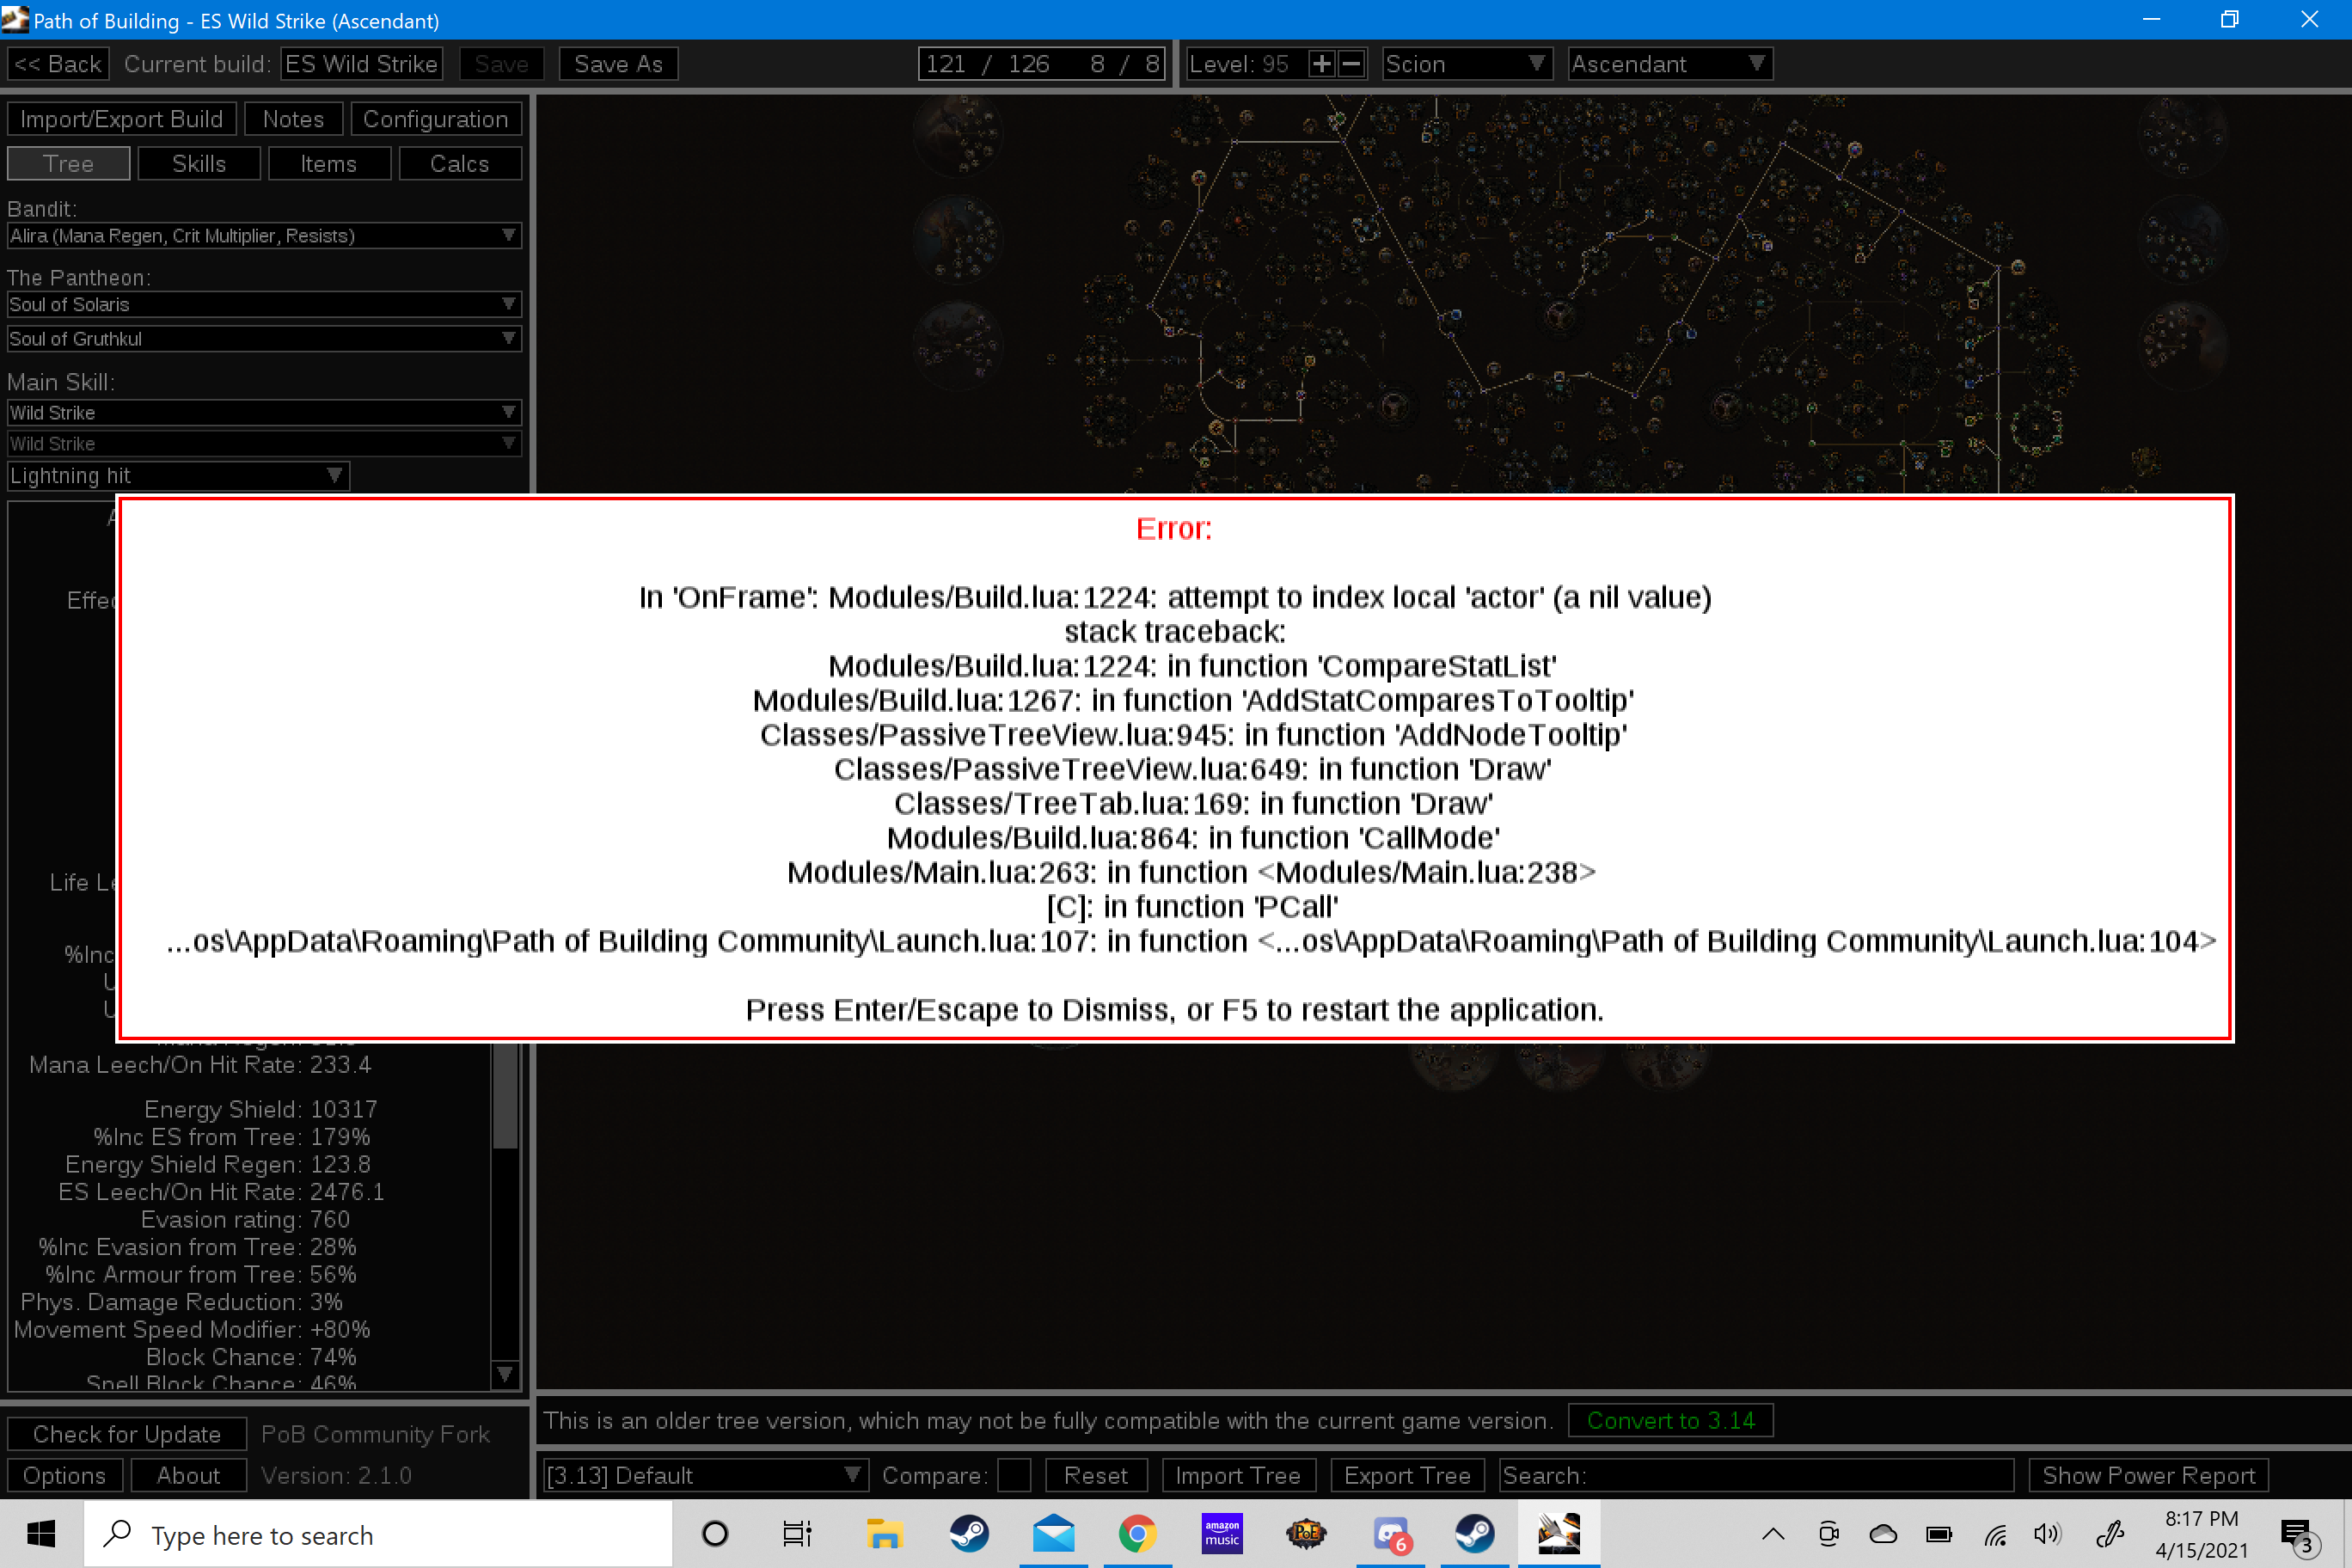Open File Explorer from taskbar
2352x1568 pixels.
pos(884,1533)
